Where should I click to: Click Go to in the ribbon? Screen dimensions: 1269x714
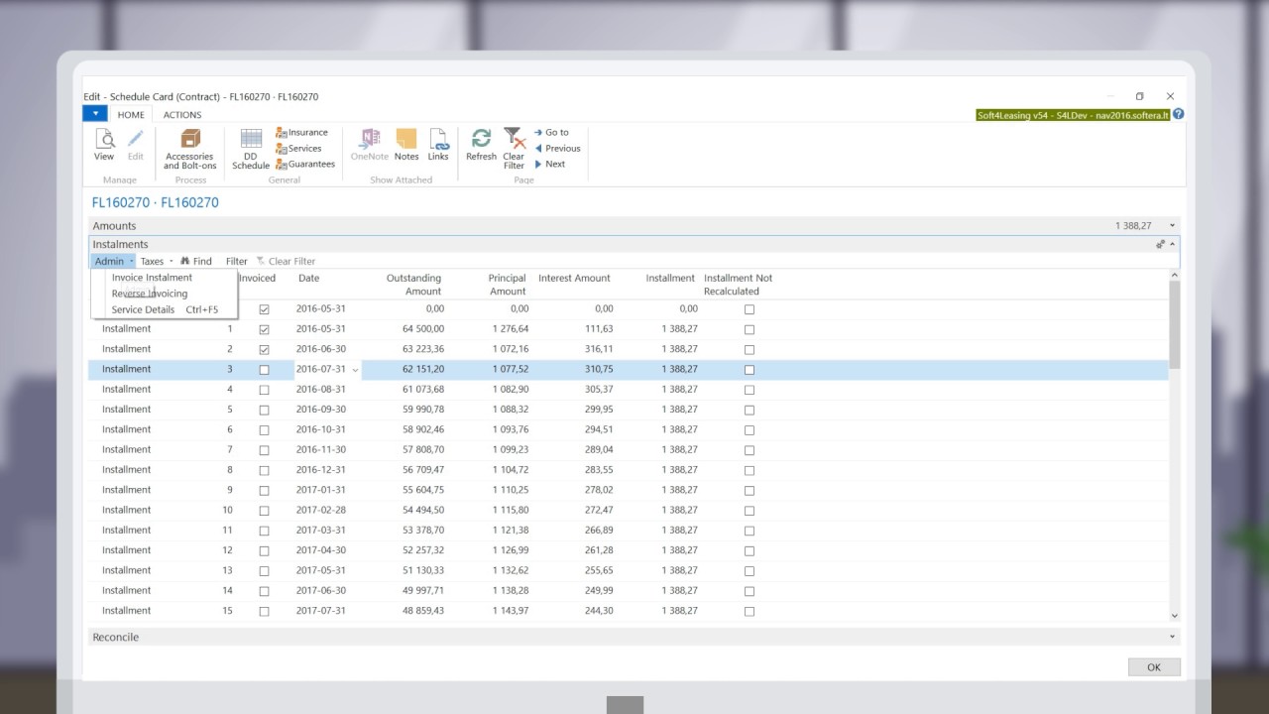tap(551, 132)
